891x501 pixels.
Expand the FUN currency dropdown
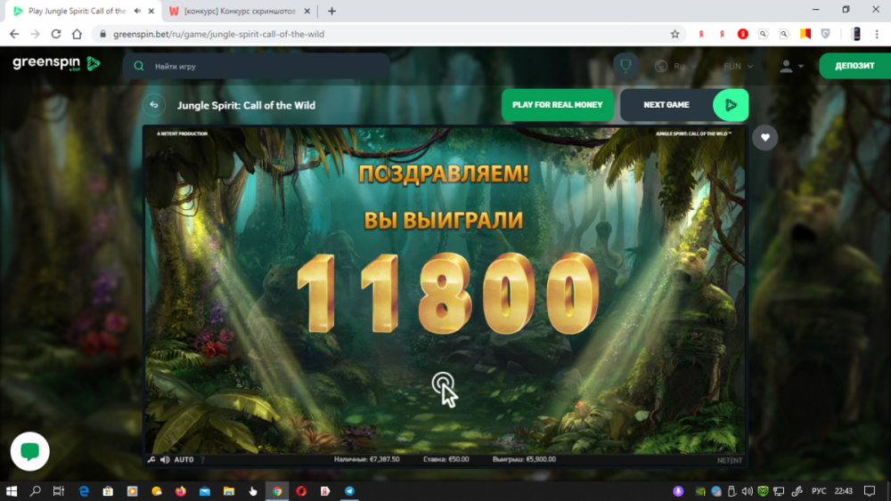click(738, 67)
